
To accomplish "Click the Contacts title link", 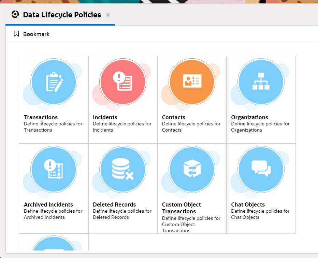I will [x=174, y=117].
